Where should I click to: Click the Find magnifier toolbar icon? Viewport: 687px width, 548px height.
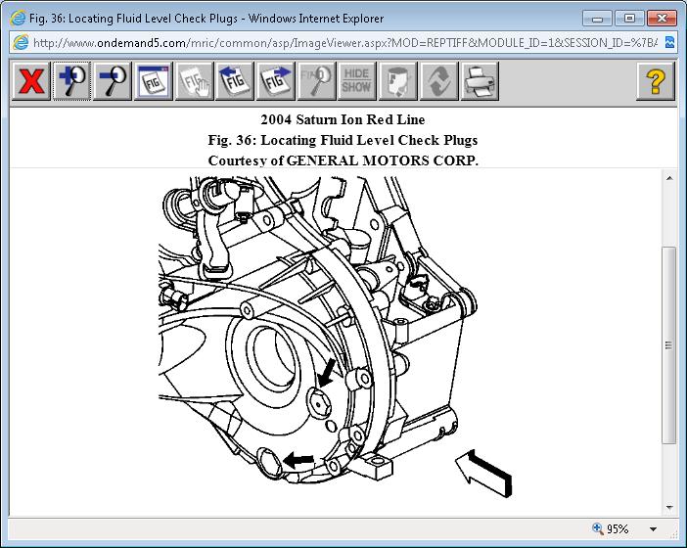pyautogui.click(x=316, y=81)
